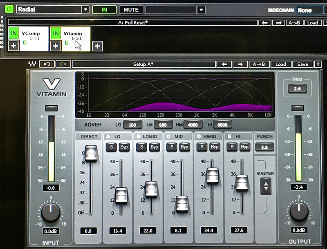The width and height of the screenshot is (327, 249).
Task: Solo the LOMID band
Action: pyautogui.click(x=141, y=147)
